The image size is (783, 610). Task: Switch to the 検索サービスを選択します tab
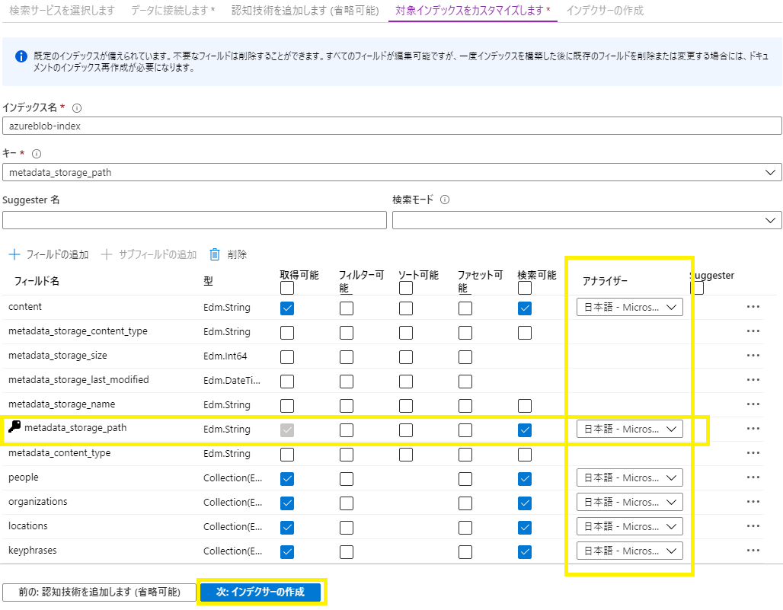coord(62,11)
